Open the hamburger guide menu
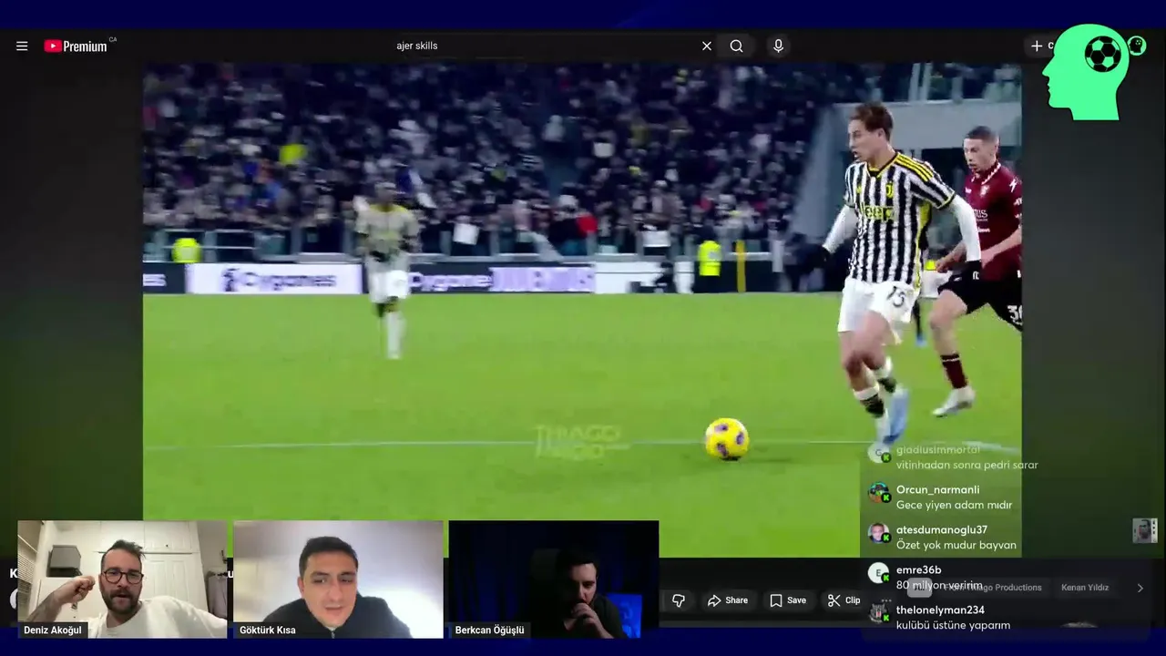1166x656 pixels. point(22,46)
